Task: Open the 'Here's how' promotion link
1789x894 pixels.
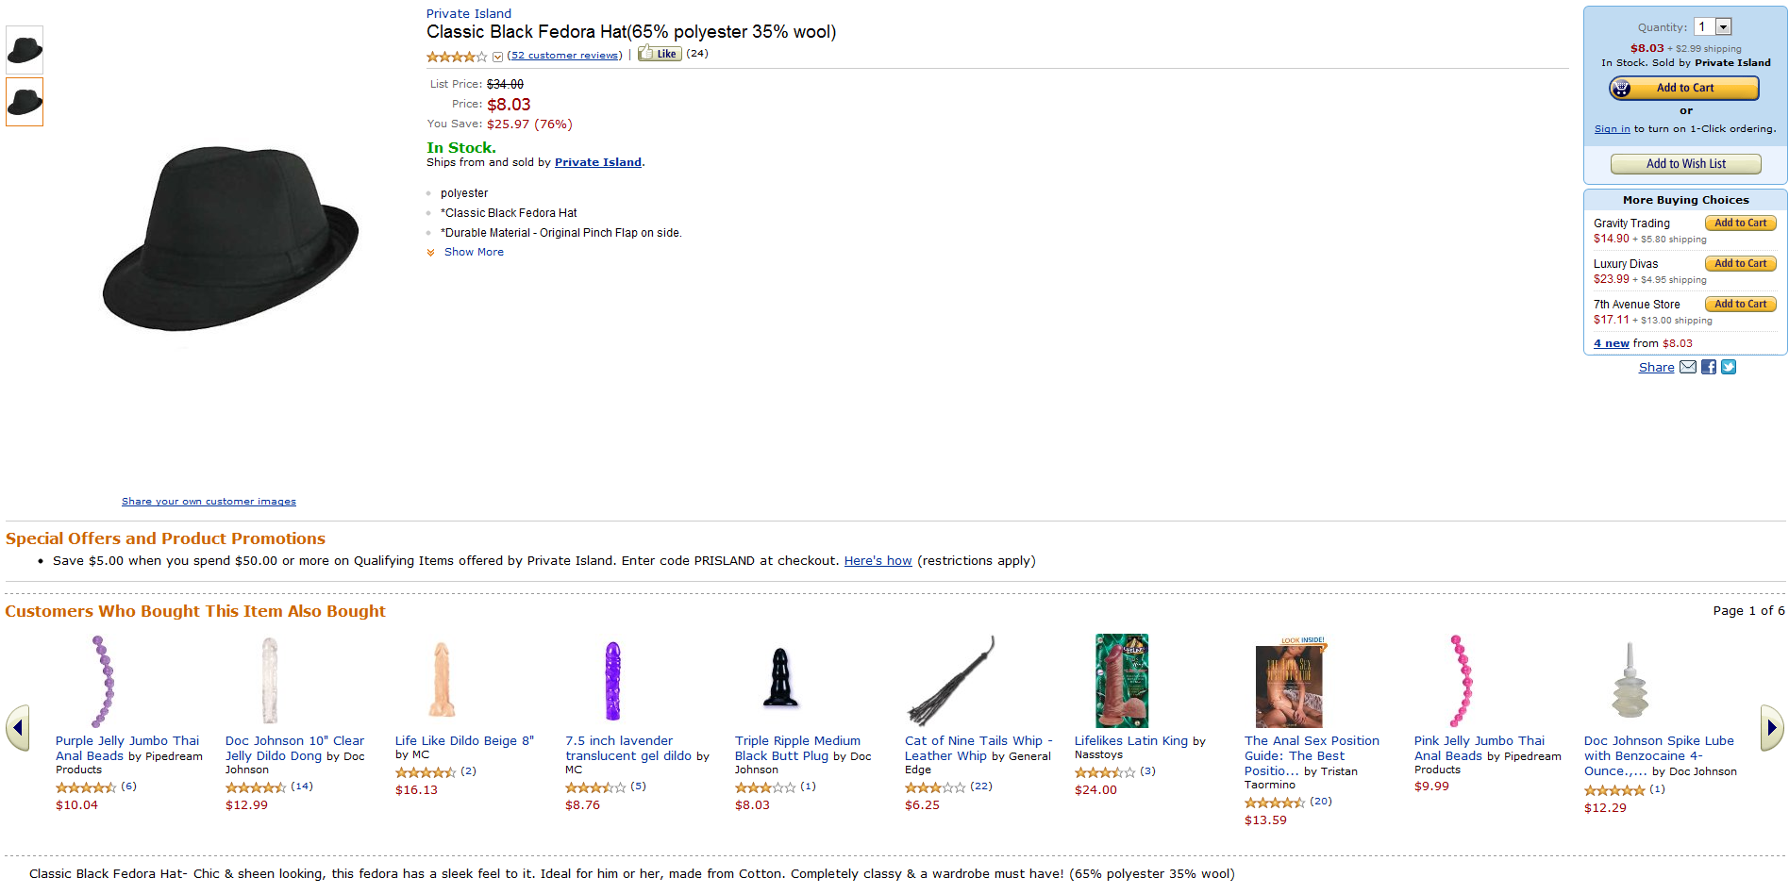Action: (878, 561)
